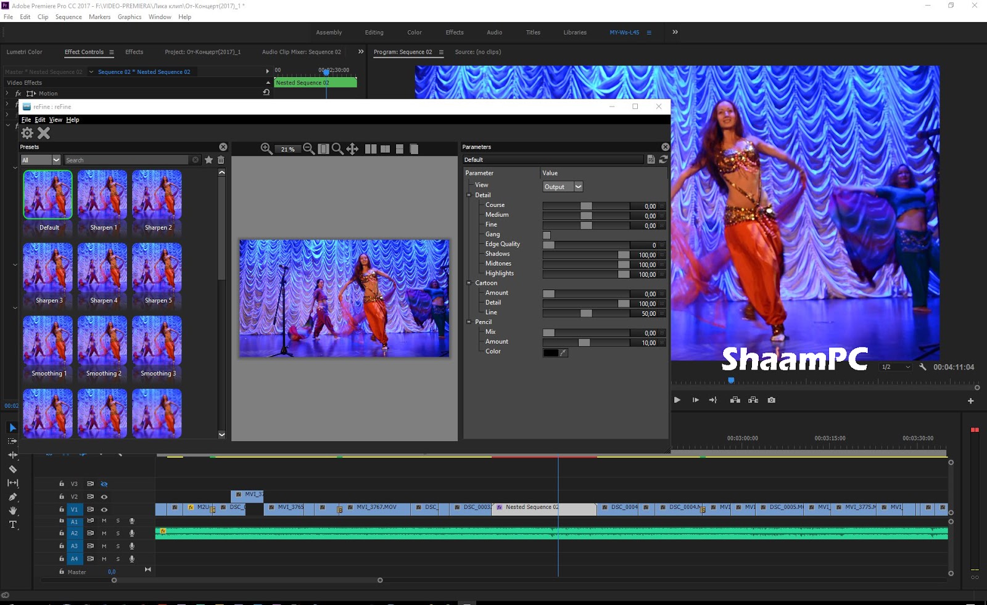Delete preset using the trash icon
Viewport: 987px width, 605px height.
(x=221, y=160)
